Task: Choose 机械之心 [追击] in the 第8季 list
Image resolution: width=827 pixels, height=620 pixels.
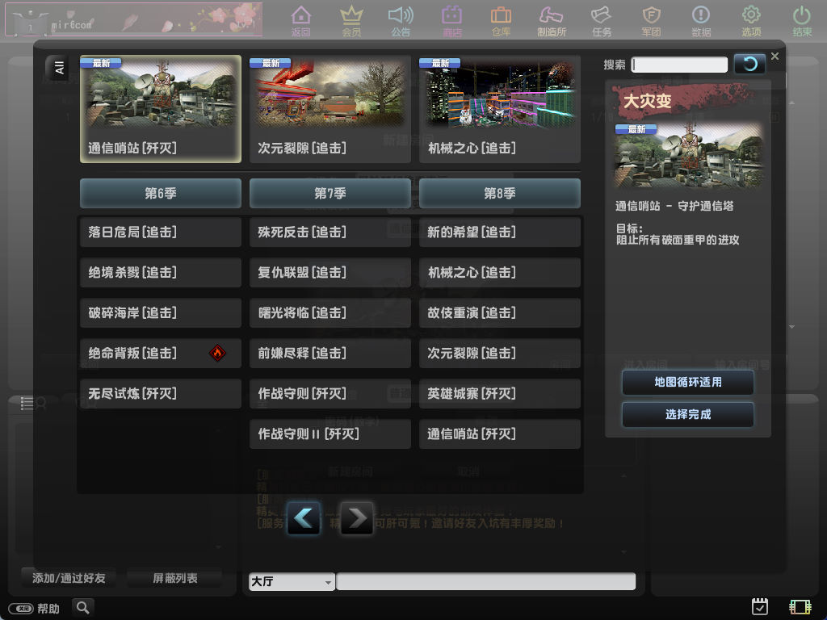Action: 500,273
